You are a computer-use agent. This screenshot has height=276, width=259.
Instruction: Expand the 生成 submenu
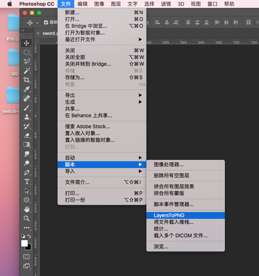(x=102, y=102)
